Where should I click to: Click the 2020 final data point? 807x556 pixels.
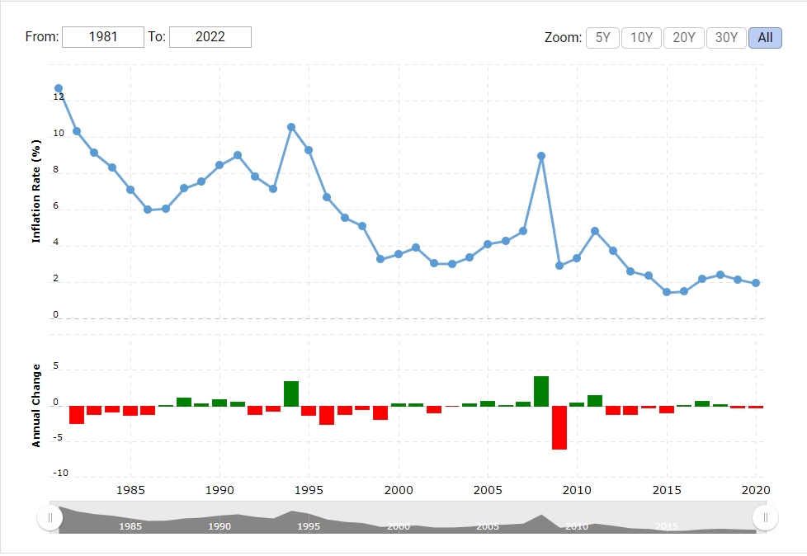click(x=756, y=283)
